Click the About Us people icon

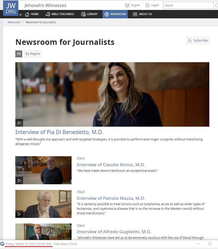click(x=135, y=14)
